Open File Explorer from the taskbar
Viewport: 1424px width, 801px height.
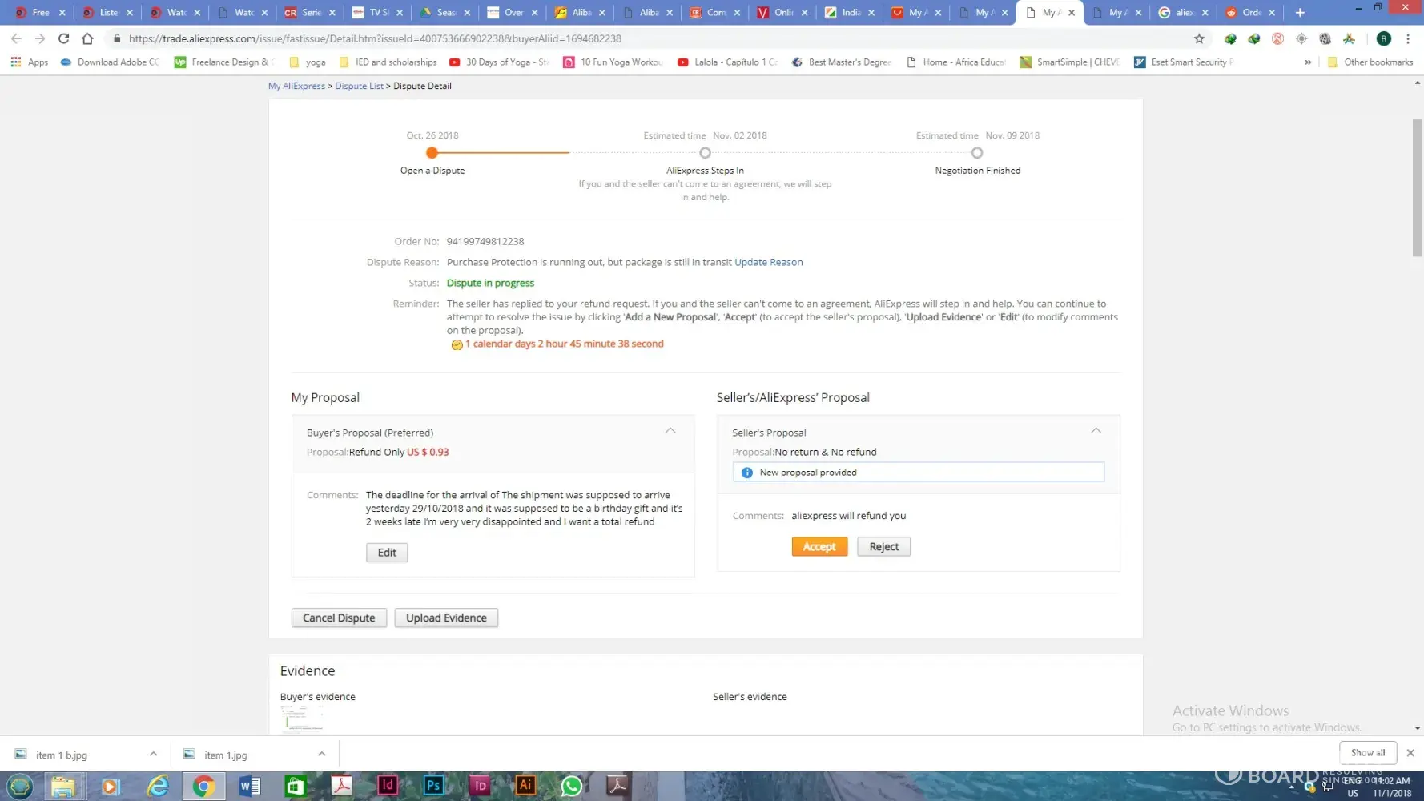pos(63,785)
